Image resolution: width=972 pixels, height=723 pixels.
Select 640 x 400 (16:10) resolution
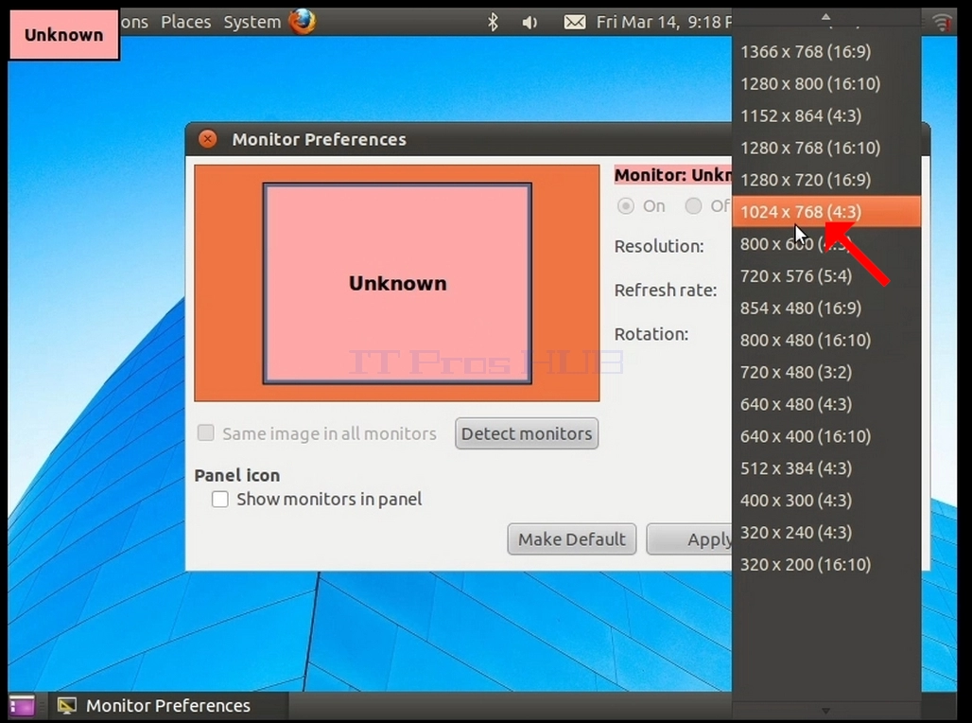[x=826, y=436]
